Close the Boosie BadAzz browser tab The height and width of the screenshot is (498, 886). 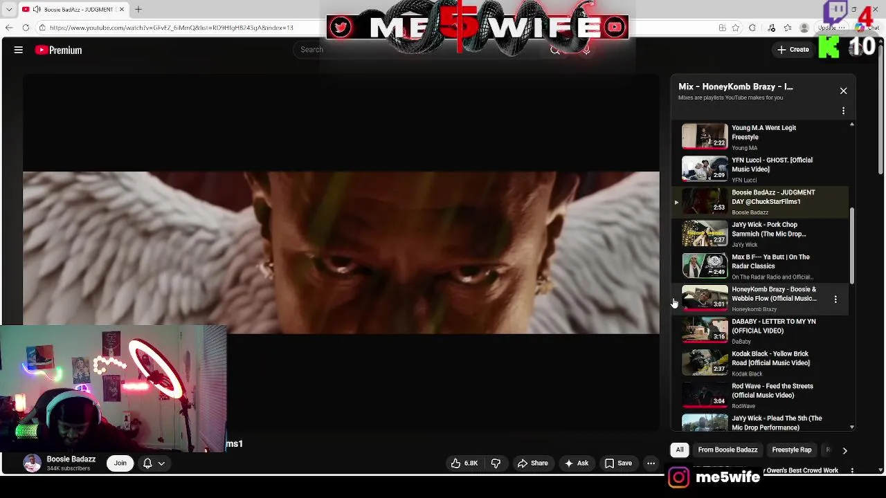point(122,10)
